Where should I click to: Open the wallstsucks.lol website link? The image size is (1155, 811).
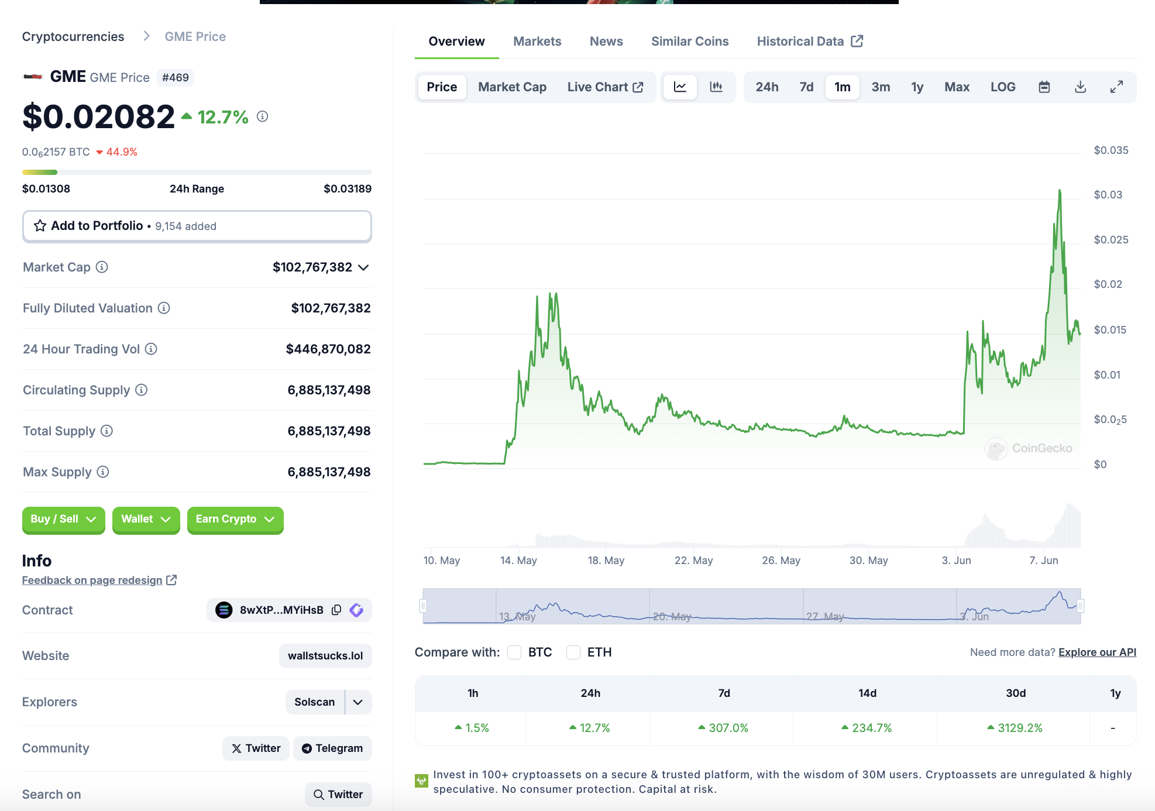click(x=325, y=656)
